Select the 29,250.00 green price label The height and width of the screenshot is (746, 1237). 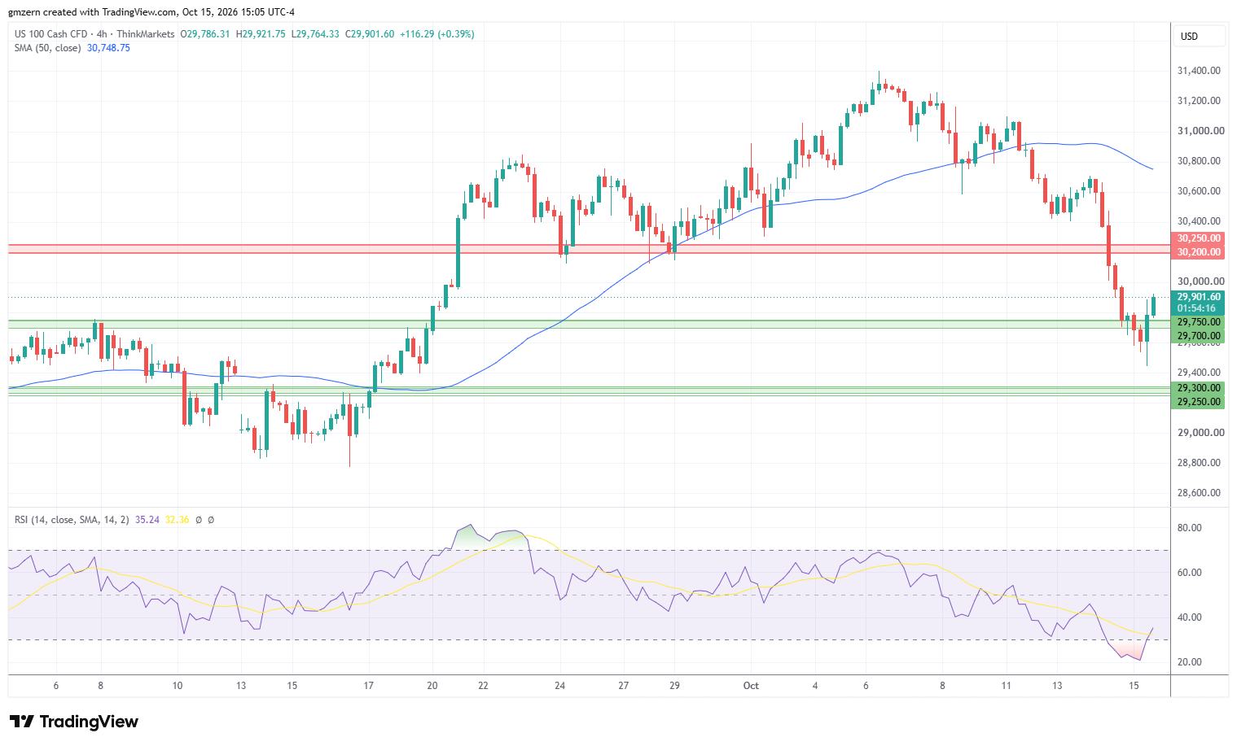point(1198,402)
